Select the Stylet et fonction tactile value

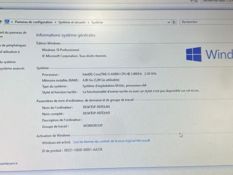pyautogui.click(x=141, y=91)
